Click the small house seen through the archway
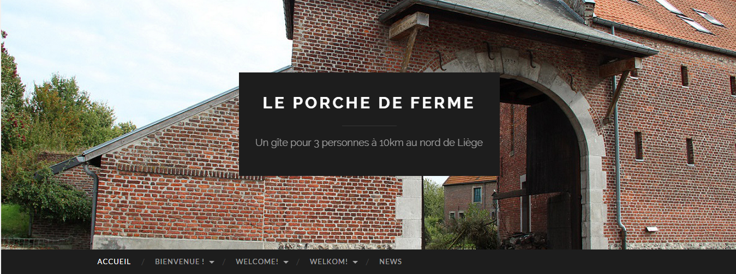The width and height of the screenshot is (736, 274). 469,196
